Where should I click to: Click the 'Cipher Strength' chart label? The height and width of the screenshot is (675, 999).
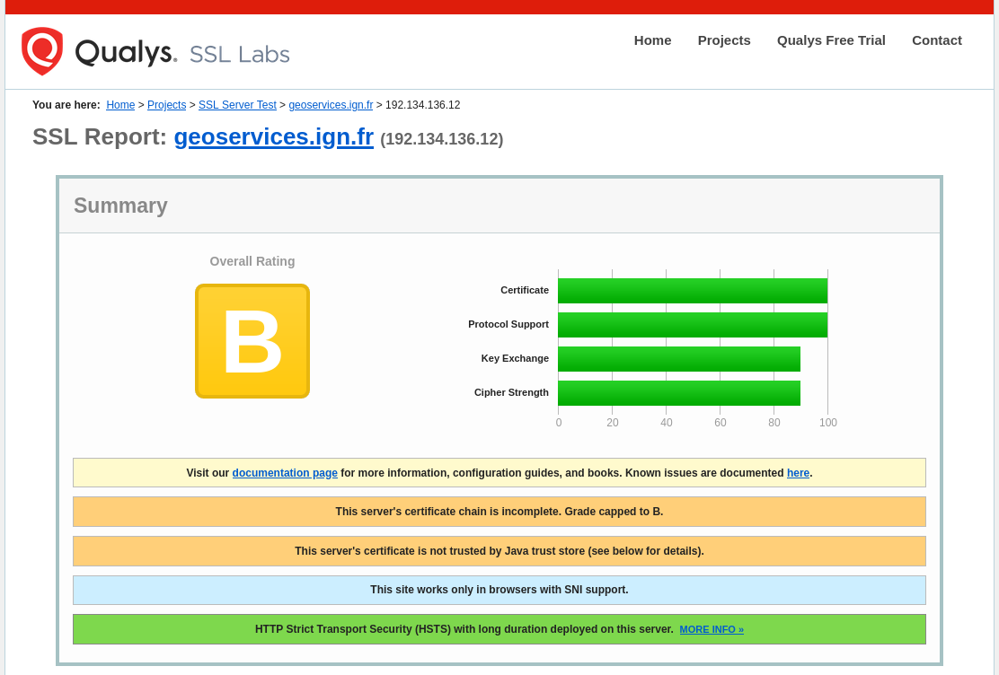click(511, 392)
